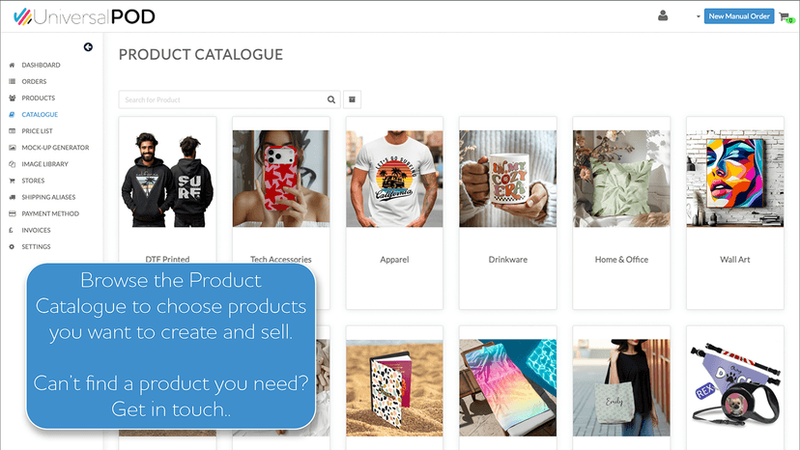This screenshot has height=450, width=800.
Task: Open Image Library menu item
Action: point(44,164)
